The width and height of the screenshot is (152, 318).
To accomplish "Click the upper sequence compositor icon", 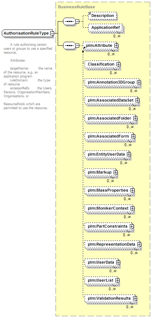I will [x=69, y=21].
